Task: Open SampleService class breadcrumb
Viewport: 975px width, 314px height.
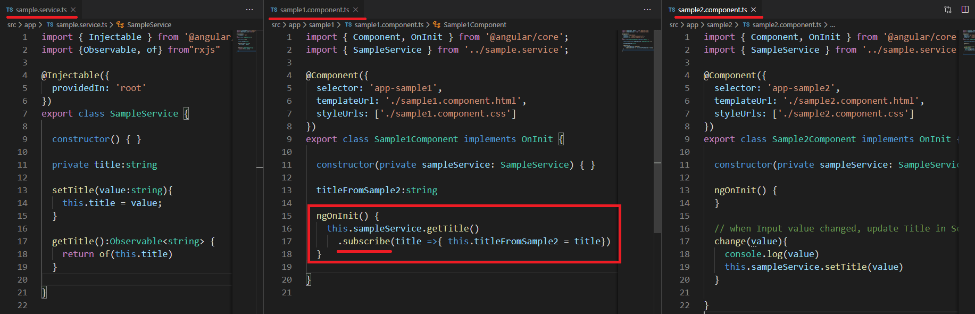Action: coord(149,24)
